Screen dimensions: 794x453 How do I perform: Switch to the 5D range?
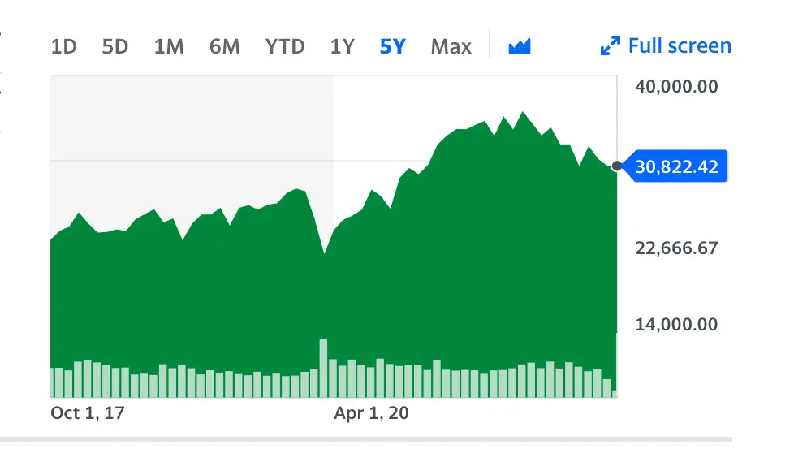[x=115, y=46]
